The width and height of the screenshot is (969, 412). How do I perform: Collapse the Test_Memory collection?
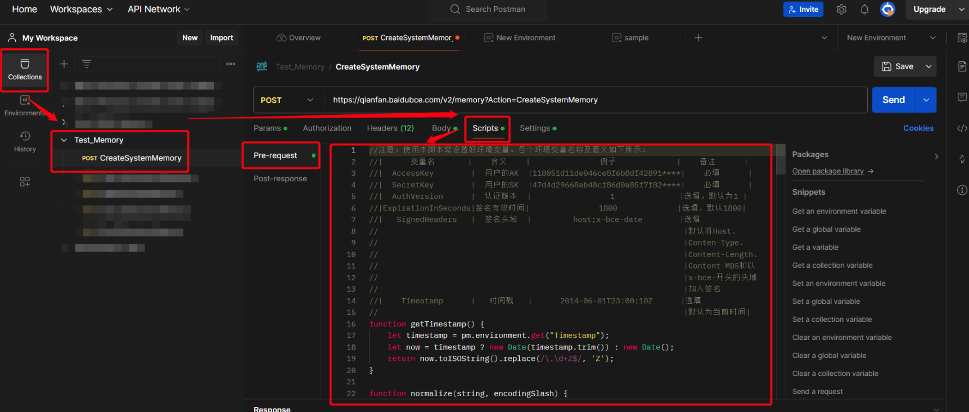pyautogui.click(x=64, y=140)
